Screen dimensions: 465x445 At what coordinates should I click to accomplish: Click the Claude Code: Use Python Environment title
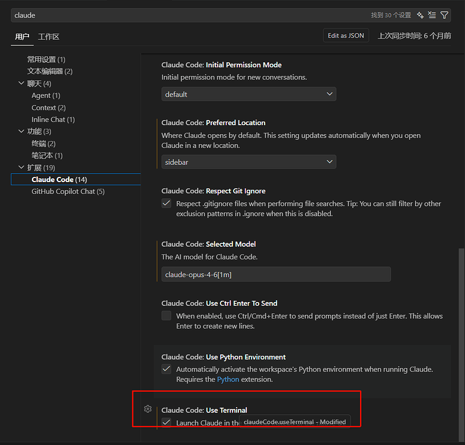pyautogui.click(x=223, y=357)
